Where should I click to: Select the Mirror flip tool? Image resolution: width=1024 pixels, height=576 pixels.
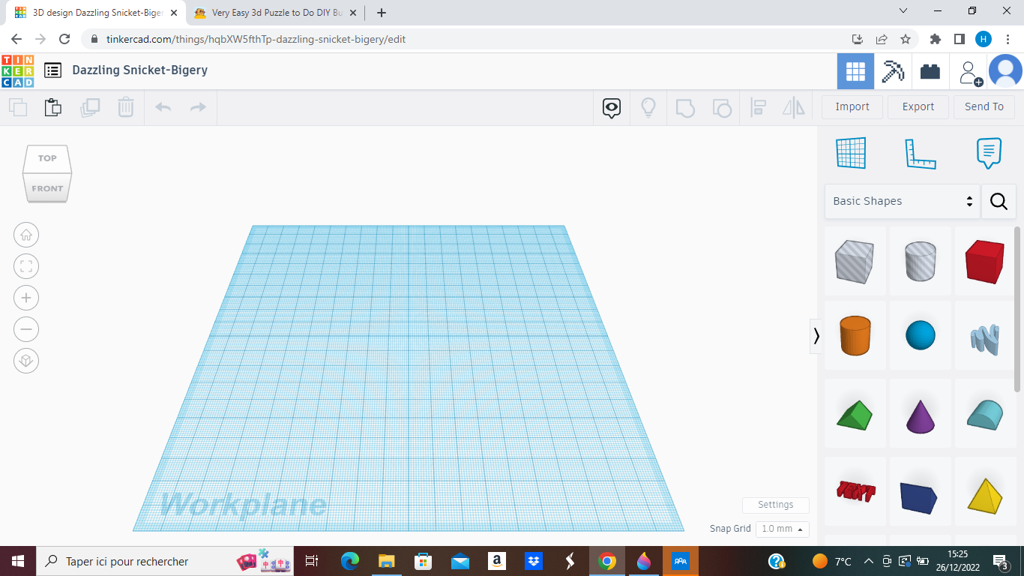pyautogui.click(x=793, y=107)
